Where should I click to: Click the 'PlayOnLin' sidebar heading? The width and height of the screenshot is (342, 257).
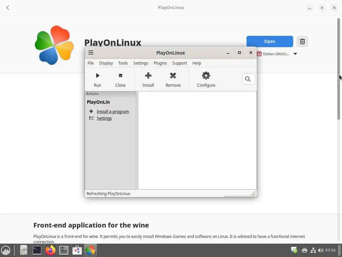[98, 102]
